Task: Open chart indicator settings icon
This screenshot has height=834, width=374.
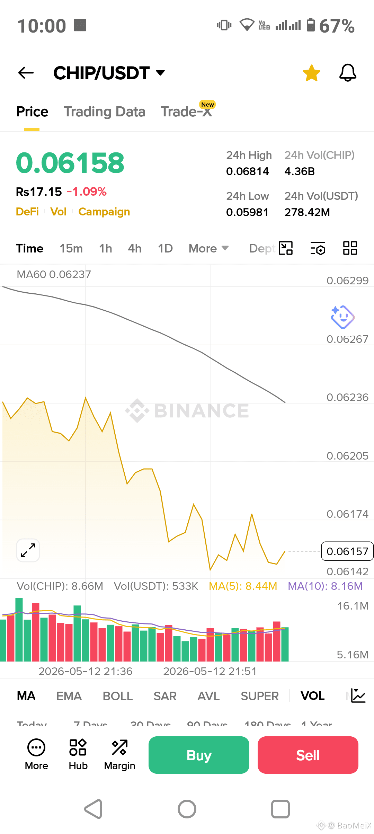Action: pos(318,248)
